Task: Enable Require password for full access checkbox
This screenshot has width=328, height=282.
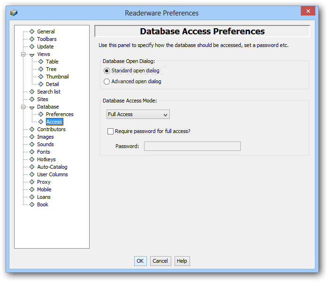Action: click(x=110, y=131)
